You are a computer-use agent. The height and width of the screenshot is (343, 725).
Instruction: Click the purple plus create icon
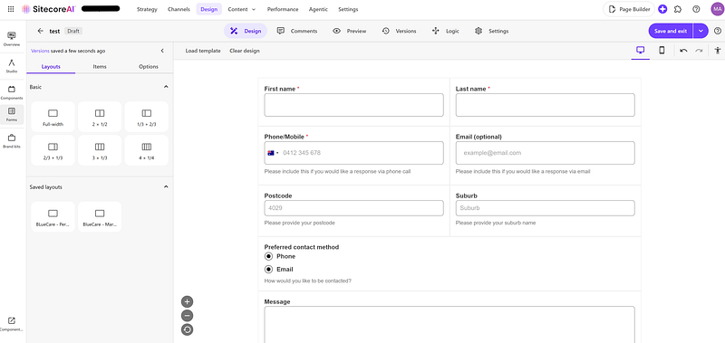[x=662, y=9]
